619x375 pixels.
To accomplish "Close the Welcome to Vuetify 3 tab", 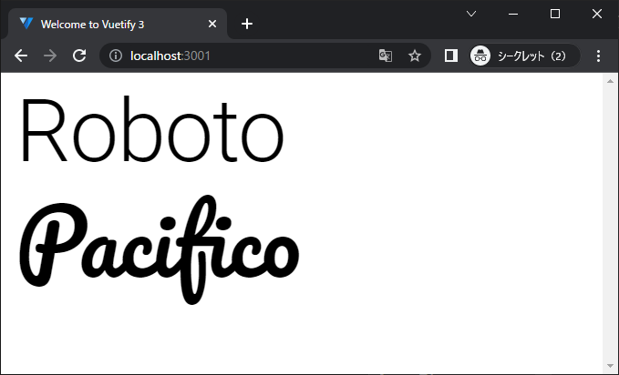I will pyautogui.click(x=212, y=24).
